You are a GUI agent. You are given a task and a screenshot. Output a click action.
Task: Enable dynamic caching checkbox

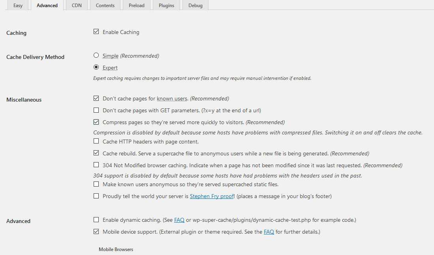point(96,219)
